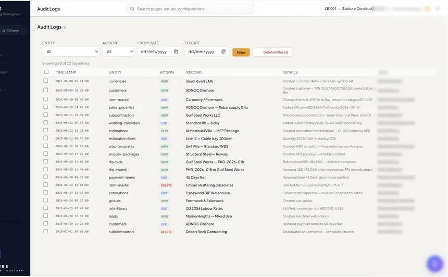Image resolution: width=448 pixels, height=277 pixels.
Task: Click the Structural Steel — Ruwais record
Action: pyautogui.click(x=207, y=154)
